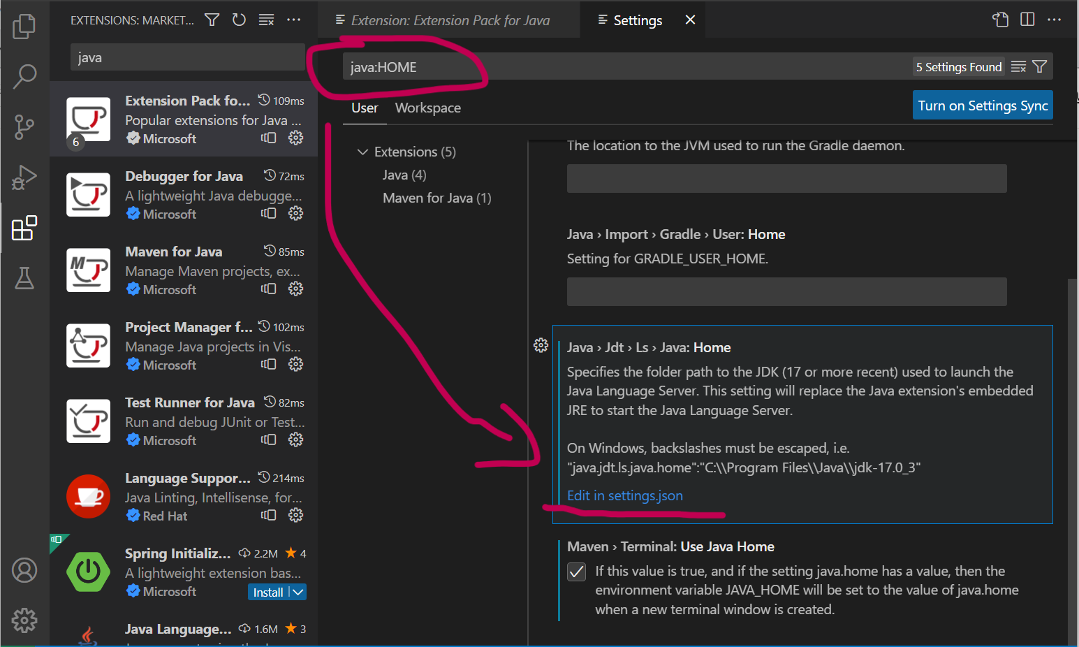Screen dimensions: 1079x647
Task: Switch to Extension Pack for Java tab
Action: tap(449, 20)
